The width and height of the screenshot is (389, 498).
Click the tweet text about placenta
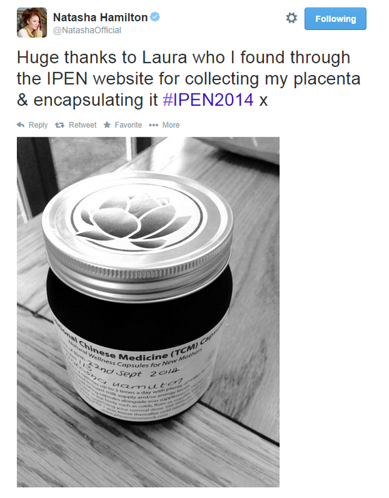point(188,79)
